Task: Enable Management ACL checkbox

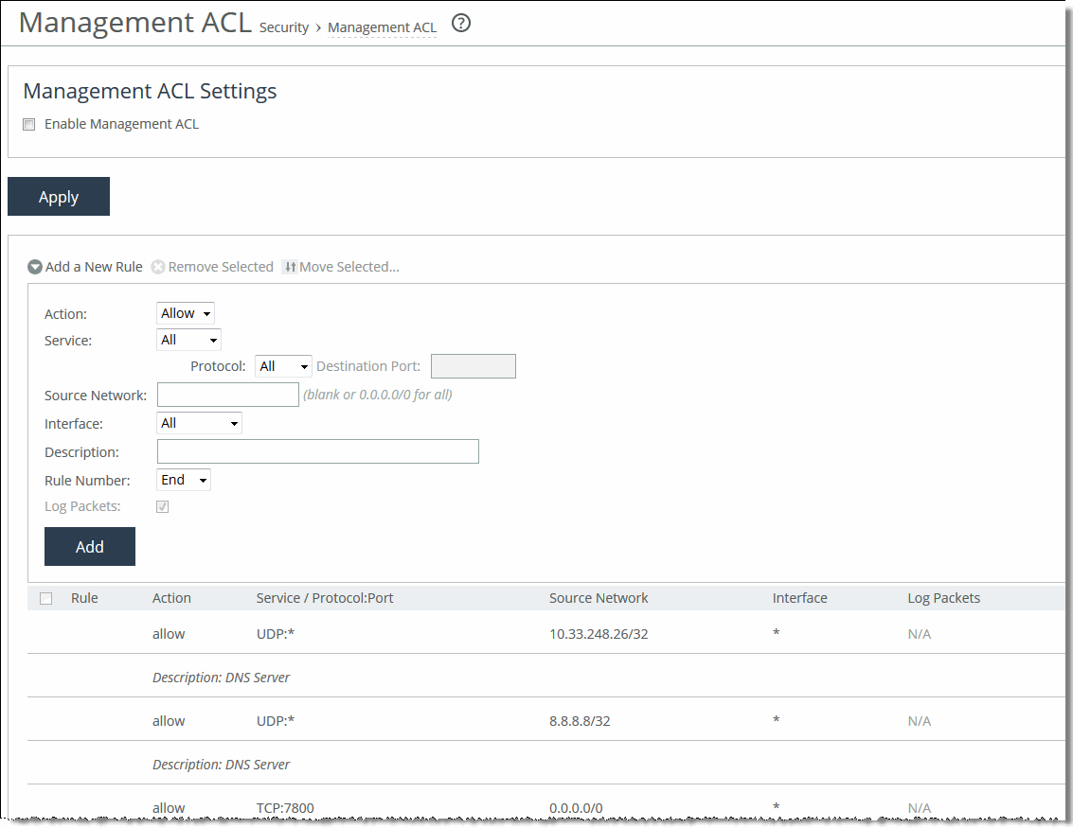Action: (29, 124)
